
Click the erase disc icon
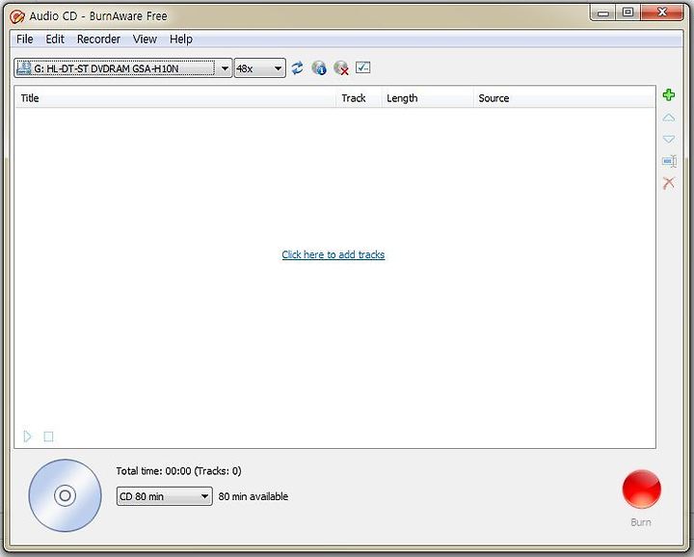(341, 68)
